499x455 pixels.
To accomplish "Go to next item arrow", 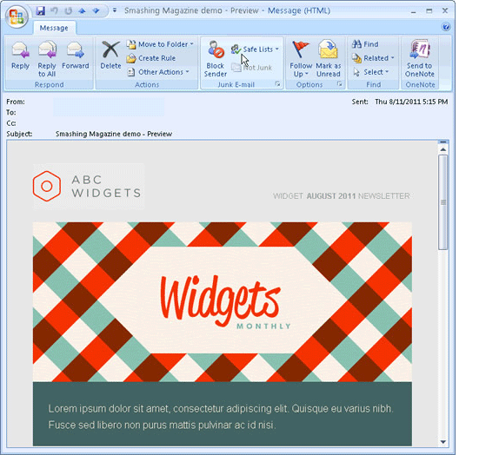I will [x=96, y=10].
